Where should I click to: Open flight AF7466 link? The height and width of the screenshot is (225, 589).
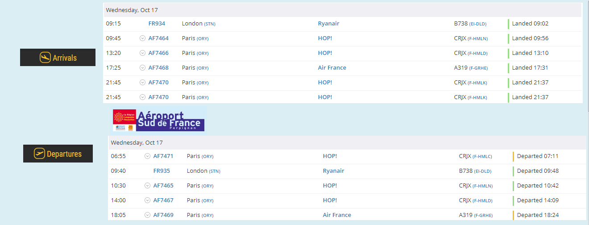tap(158, 53)
